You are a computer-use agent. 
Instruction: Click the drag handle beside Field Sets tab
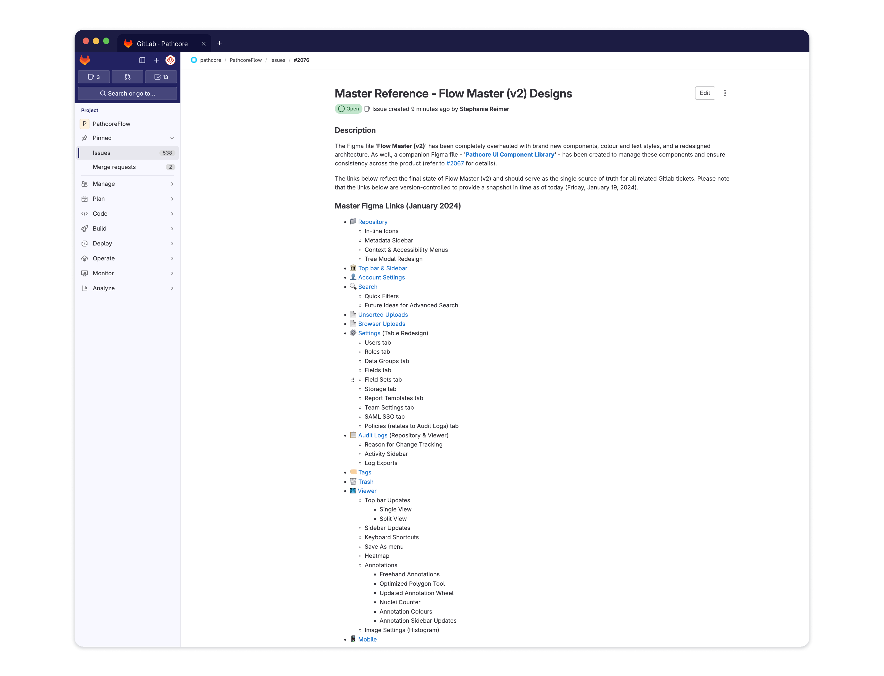(x=353, y=380)
